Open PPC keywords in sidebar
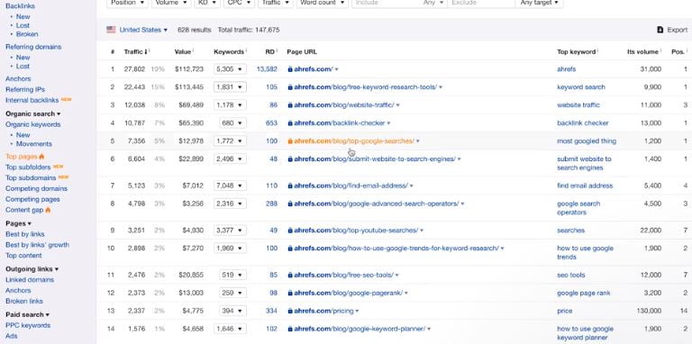The image size is (692, 344). [28, 325]
